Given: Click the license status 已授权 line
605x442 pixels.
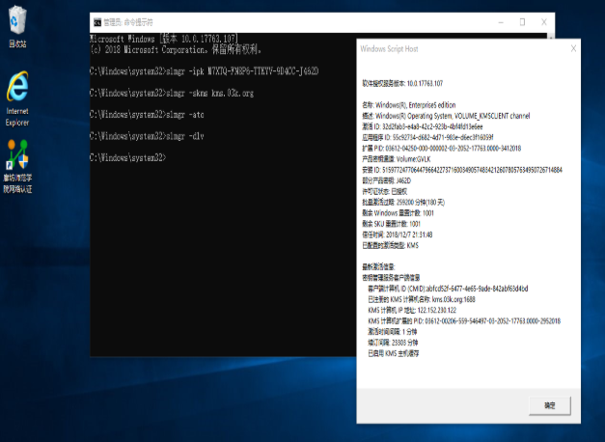Looking at the screenshot, I should 384,191.
